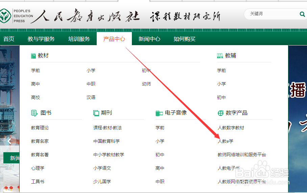This screenshot has width=307, height=193.
Task: Open 高校 under 教材
Action: [36, 97]
